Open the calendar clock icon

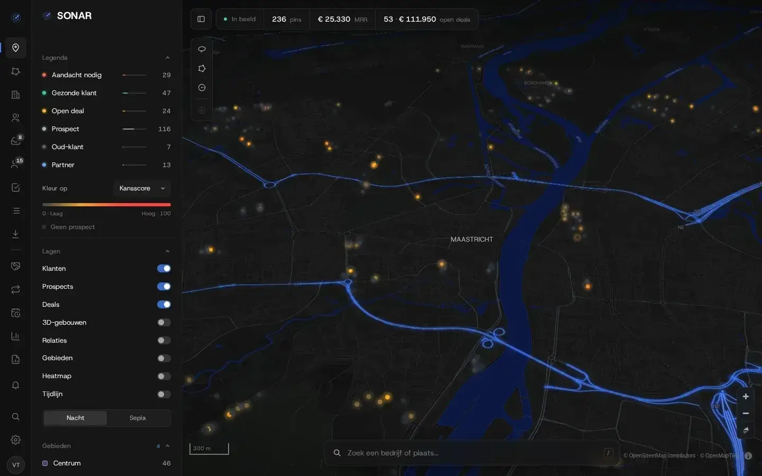tap(16, 313)
